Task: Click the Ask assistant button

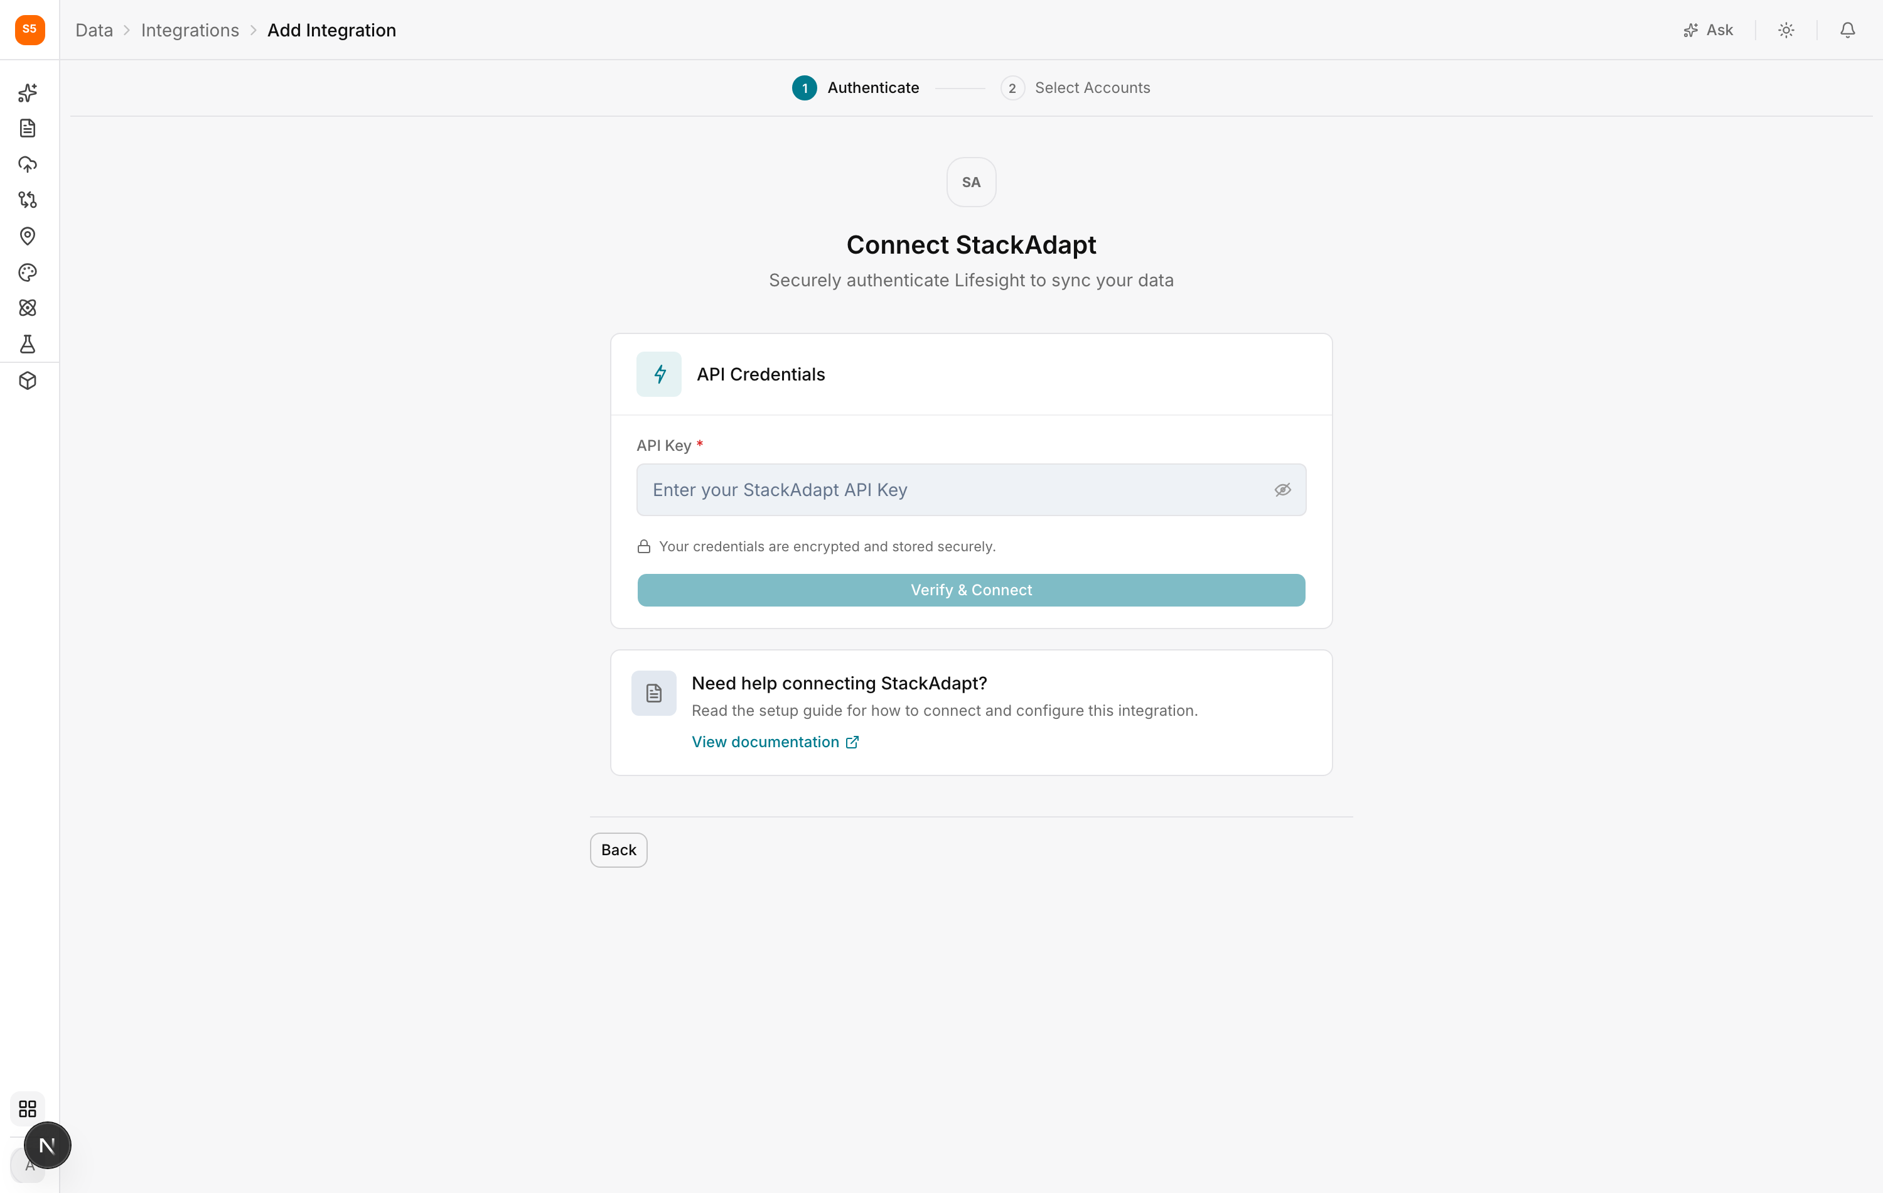Action: 1708,30
